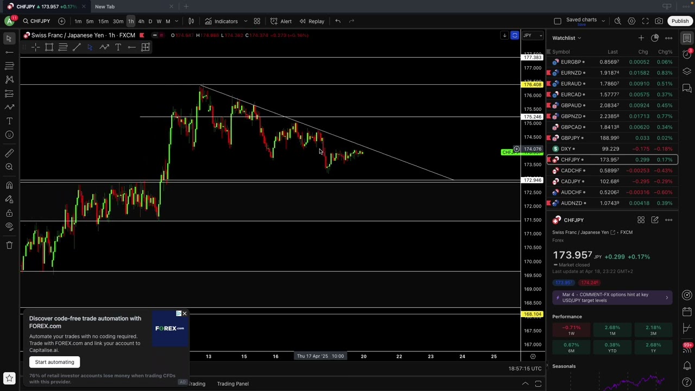Toggle magnet mode for drawings
The height and width of the screenshot is (391, 695).
tap(9, 185)
